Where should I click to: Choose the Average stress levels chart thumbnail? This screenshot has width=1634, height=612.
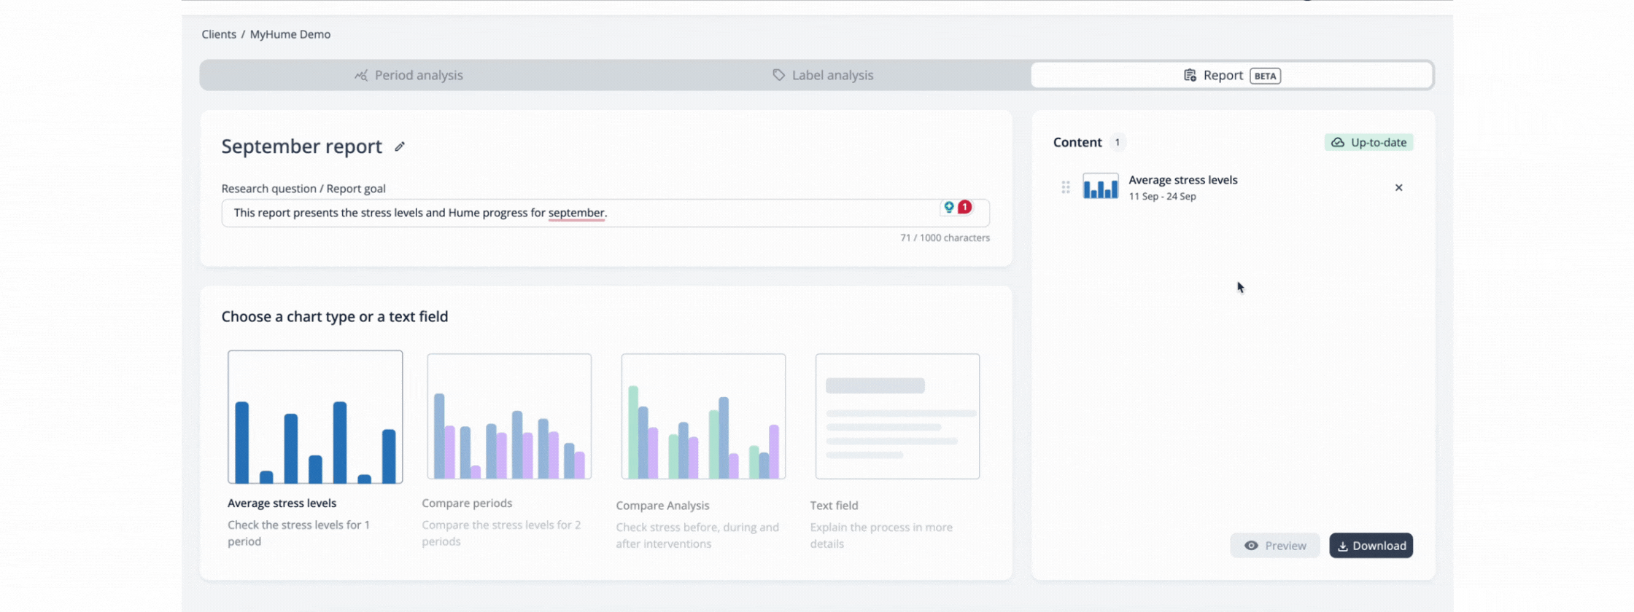click(315, 417)
